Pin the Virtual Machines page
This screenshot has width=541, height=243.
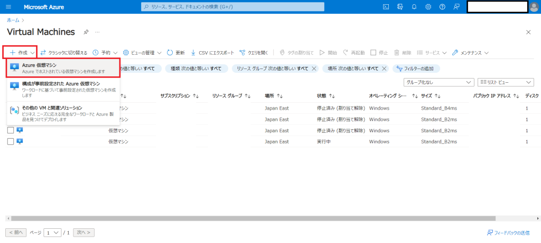pos(86,32)
